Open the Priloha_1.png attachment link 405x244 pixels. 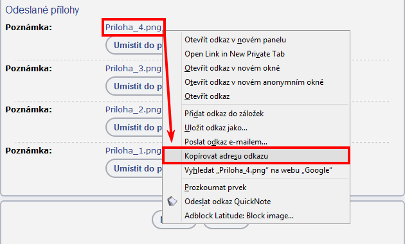[133, 150]
